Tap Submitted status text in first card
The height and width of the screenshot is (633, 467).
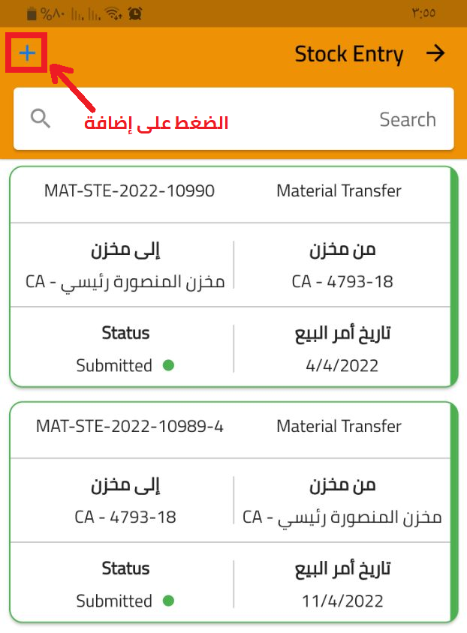coord(114,366)
